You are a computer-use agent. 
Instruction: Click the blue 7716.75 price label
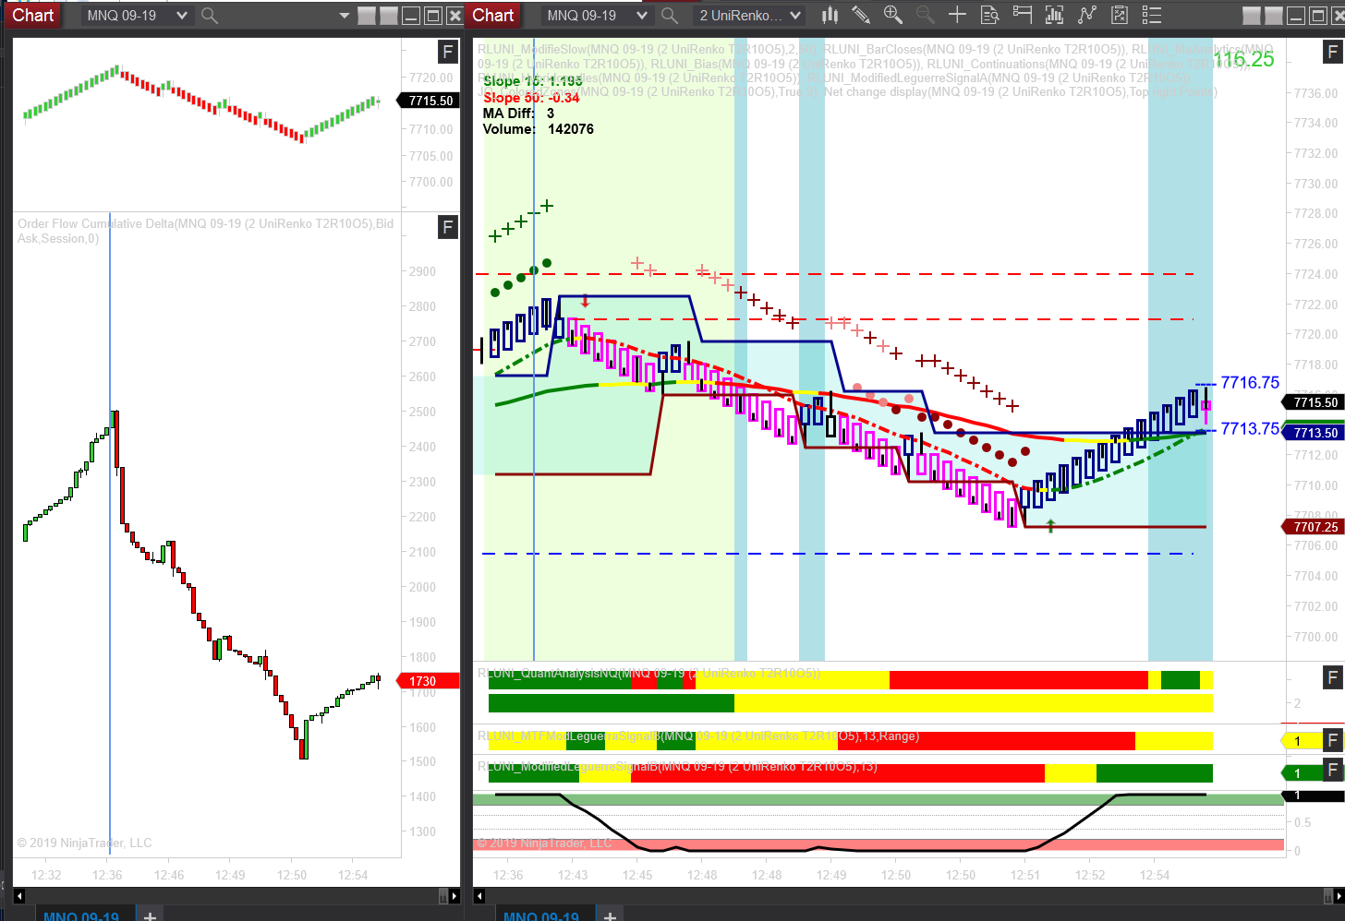point(1250,383)
